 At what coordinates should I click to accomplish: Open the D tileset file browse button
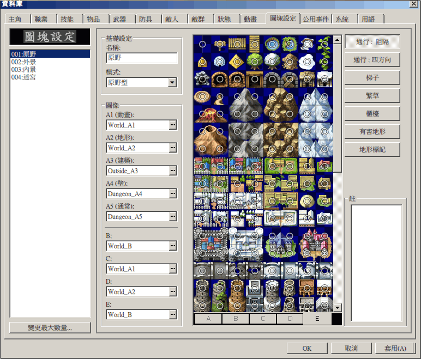(x=173, y=291)
